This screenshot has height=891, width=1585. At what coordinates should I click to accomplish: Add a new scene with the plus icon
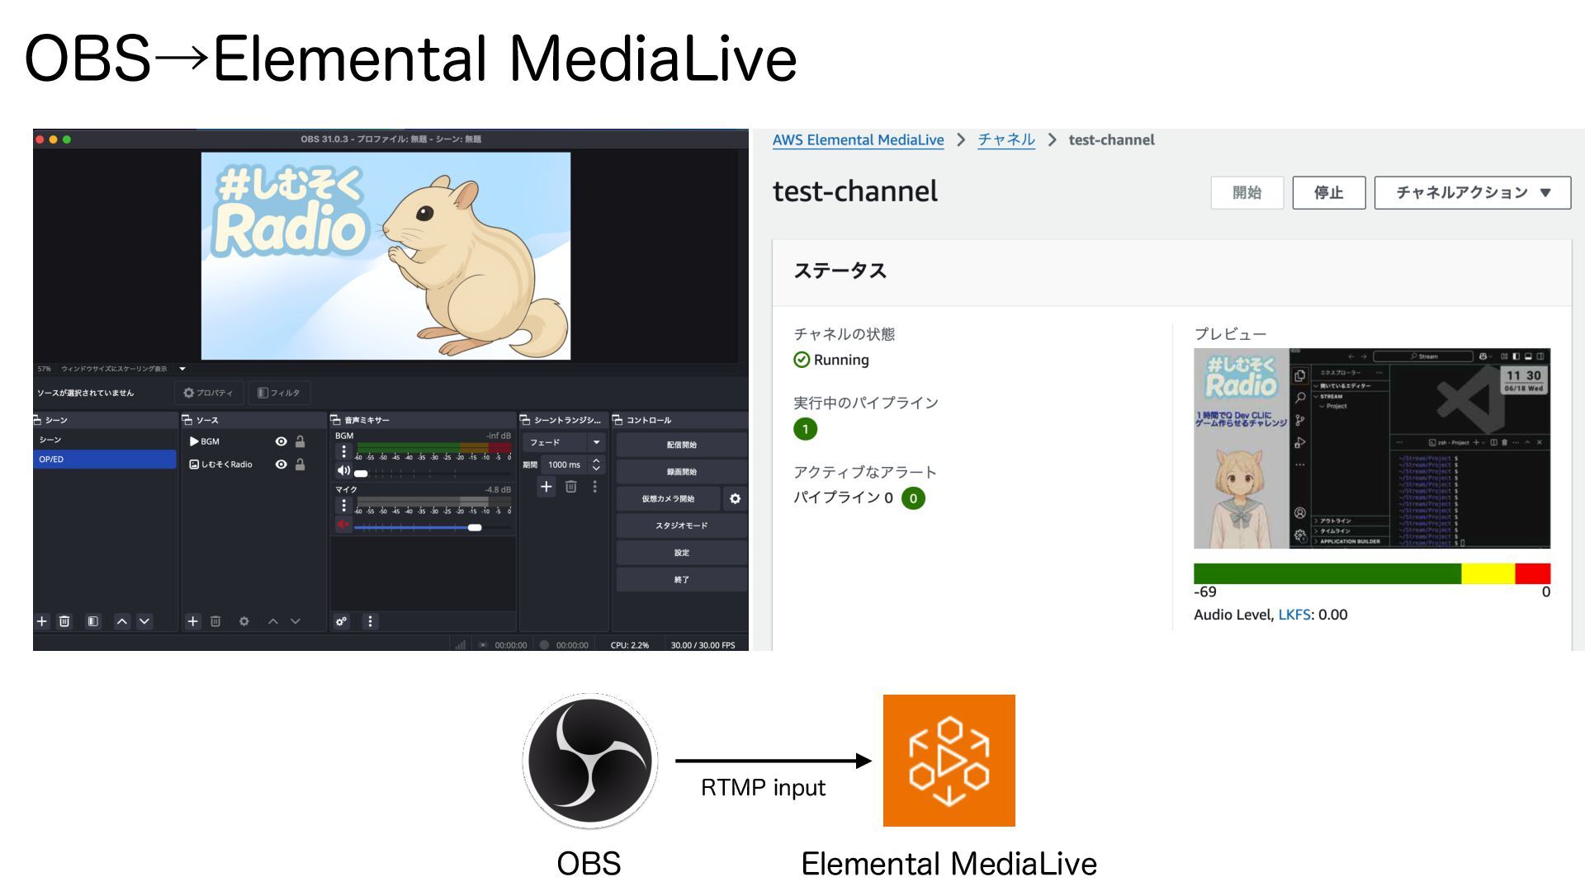pos(42,621)
